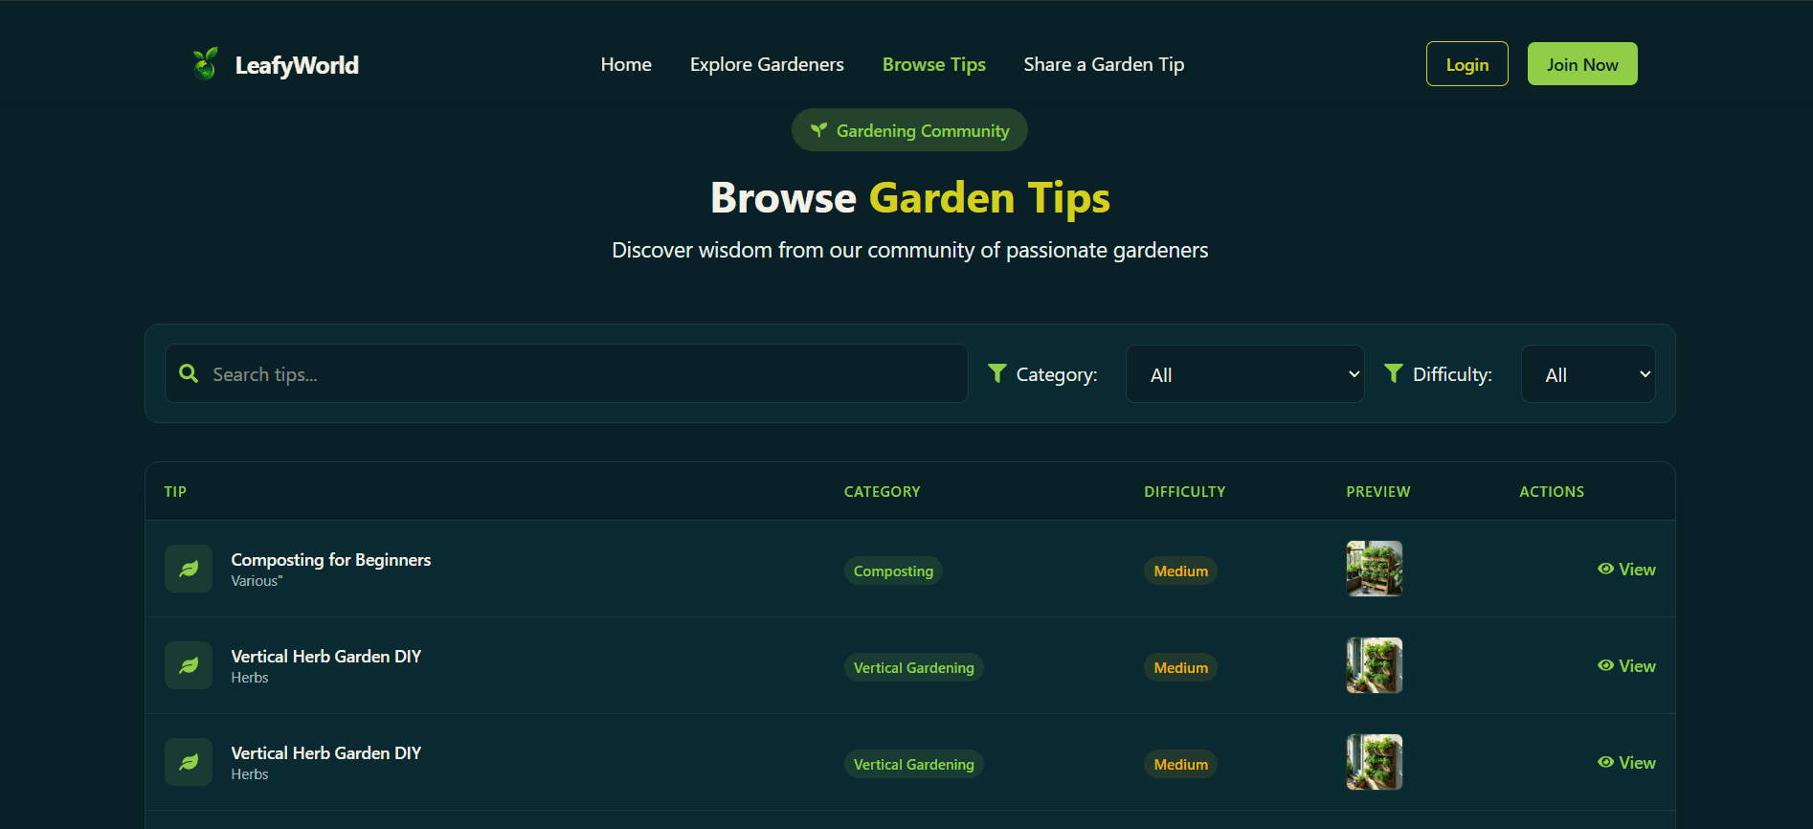Viewport: 1813px width, 829px height.
Task: Click the search magnifier icon
Action: tap(189, 373)
